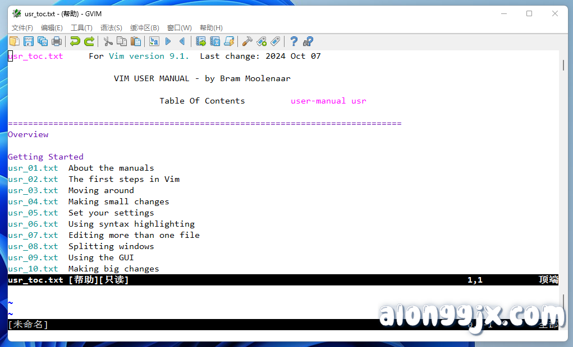Open the 语法(S) syntax menu
Image resolution: width=573 pixels, height=347 pixels.
(x=111, y=27)
